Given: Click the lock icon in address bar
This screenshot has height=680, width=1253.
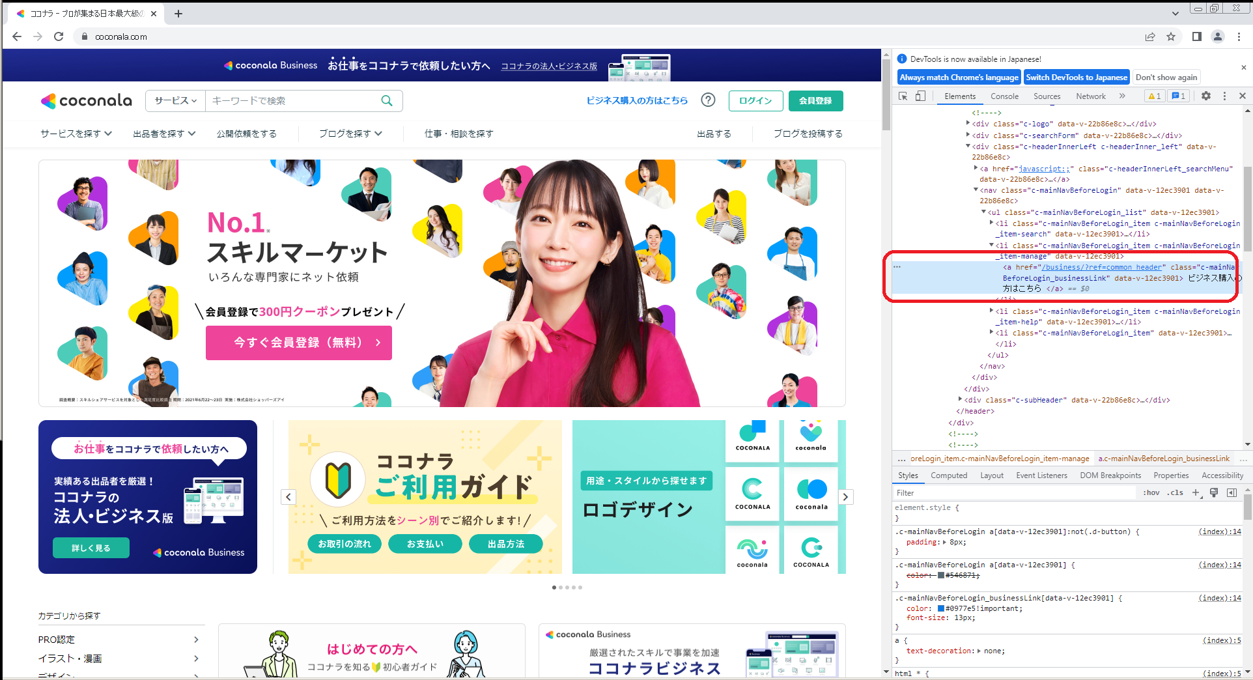Looking at the screenshot, I should pyautogui.click(x=84, y=36).
